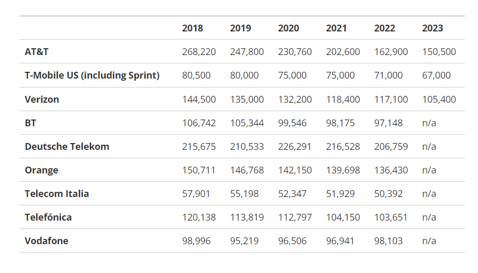
Task: Select Telecom Italia 2019 value 55,198
Action: 244,194
